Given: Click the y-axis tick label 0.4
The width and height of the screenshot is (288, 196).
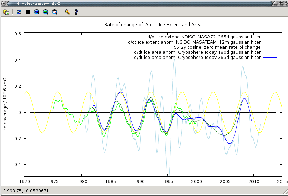Looking at the screenshot, I should [x=18, y=60].
